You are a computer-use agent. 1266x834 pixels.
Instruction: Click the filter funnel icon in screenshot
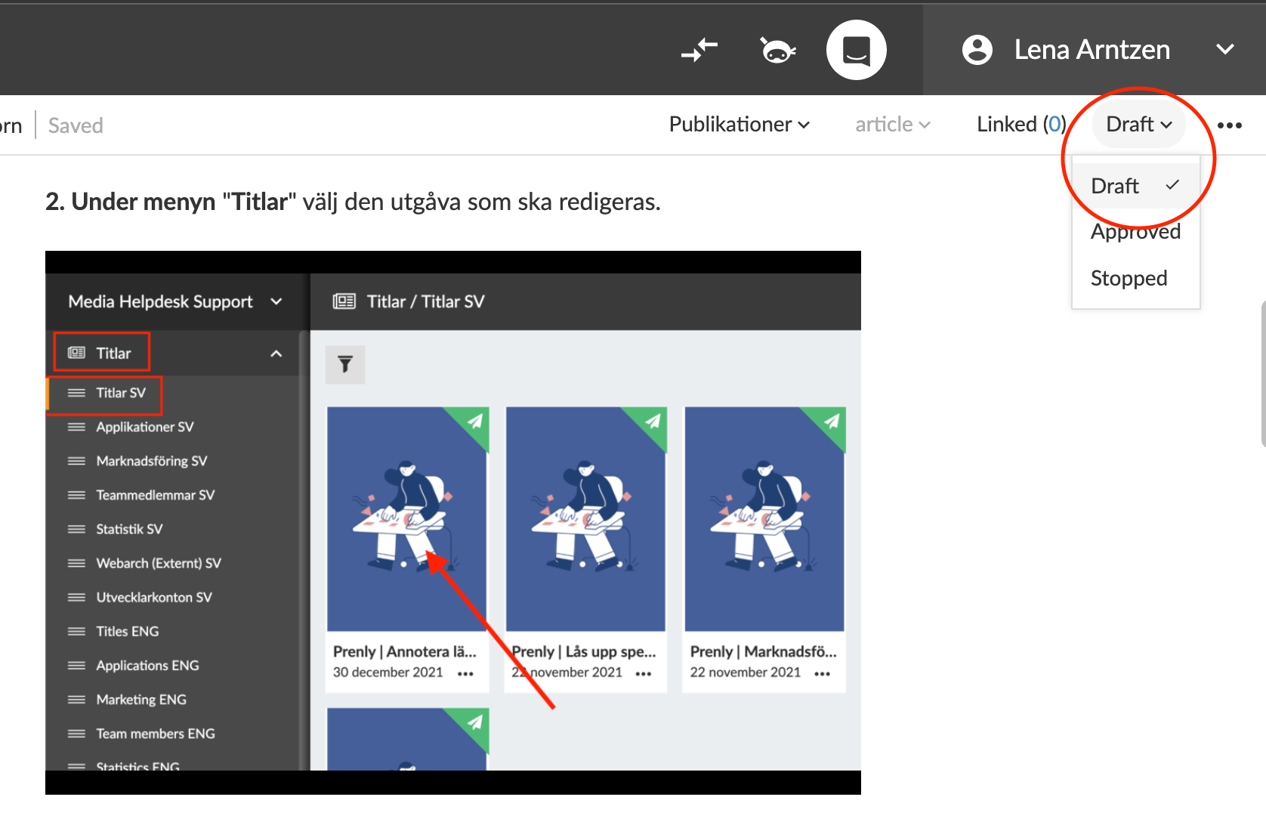(345, 365)
